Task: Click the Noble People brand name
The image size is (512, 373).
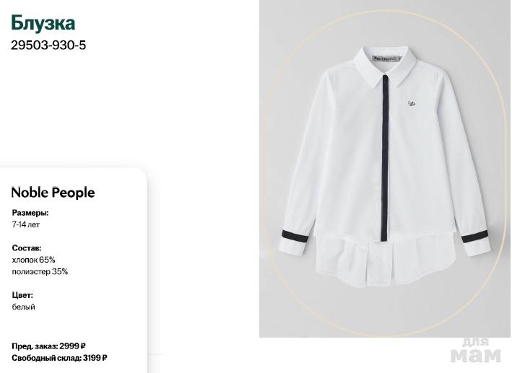Action: coord(53,193)
